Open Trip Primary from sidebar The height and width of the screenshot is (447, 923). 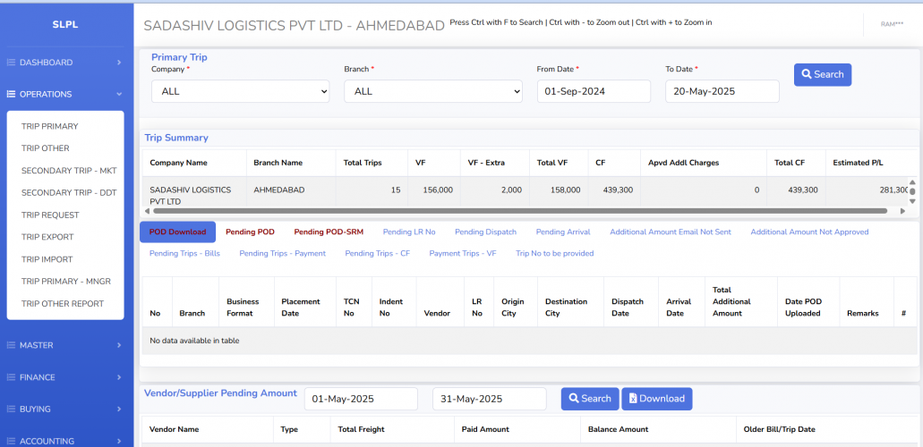tap(49, 126)
